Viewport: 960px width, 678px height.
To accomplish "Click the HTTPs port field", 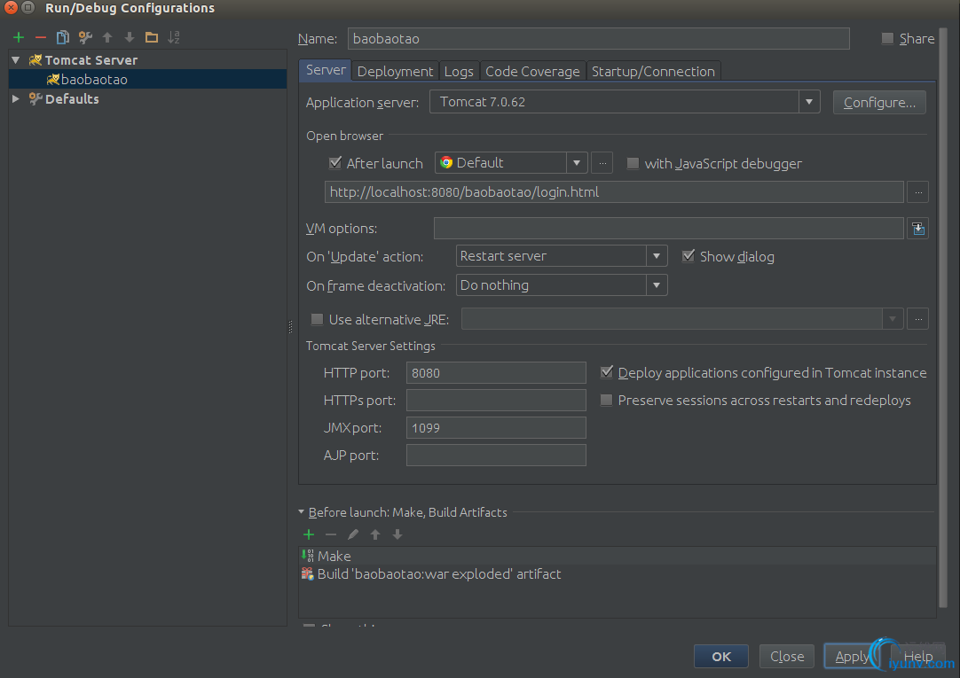I will coord(496,401).
